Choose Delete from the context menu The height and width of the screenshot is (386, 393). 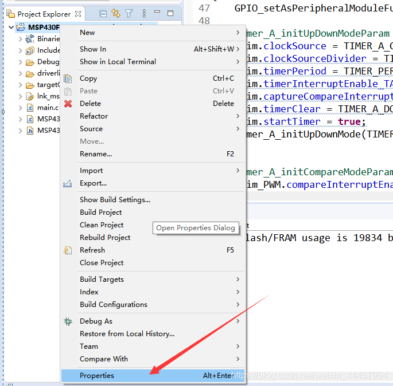coord(153,104)
